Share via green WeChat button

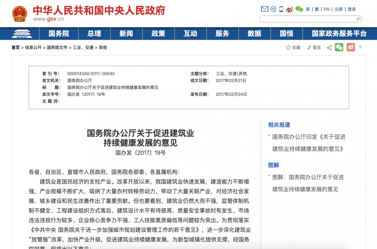pos(339,47)
